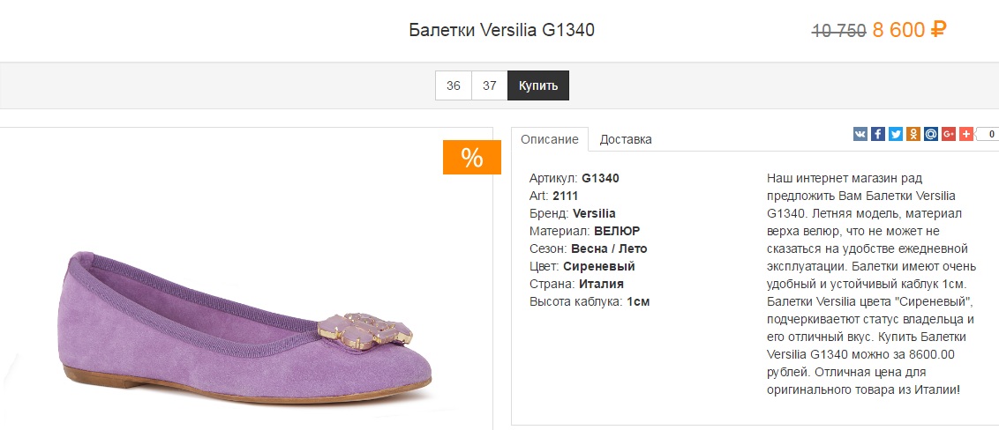Click the orange percent discount badge
This screenshot has width=999, height=430.
[x=472, y=158]
